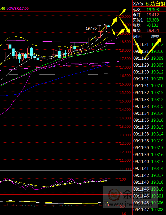Click the latest cyan candlestick on the chart

coord(108,26)
